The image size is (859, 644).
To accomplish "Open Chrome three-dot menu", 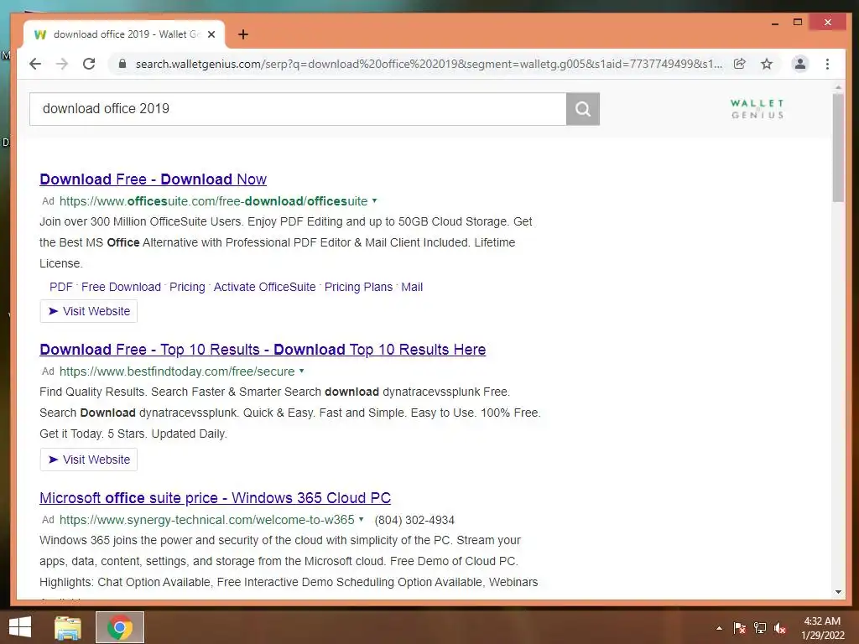I will tap(827, 64).
